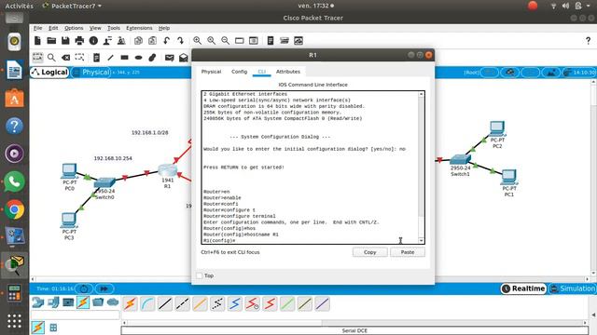Click the Power Cycle Devices button
The height and width of the screenshot is (335, 597).
click(x=84, y=288)
